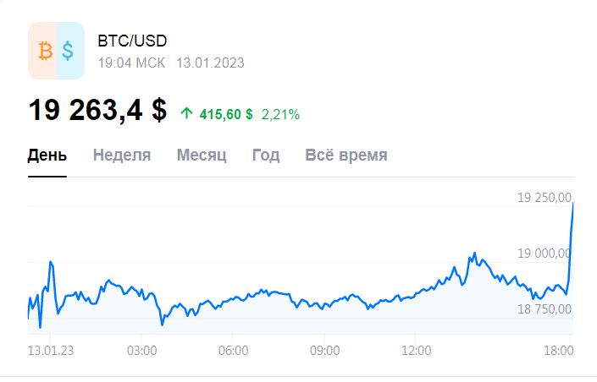Click the 19:04 МСК timestamp
This screenshot has width=597, height=382.
[131, 63]
